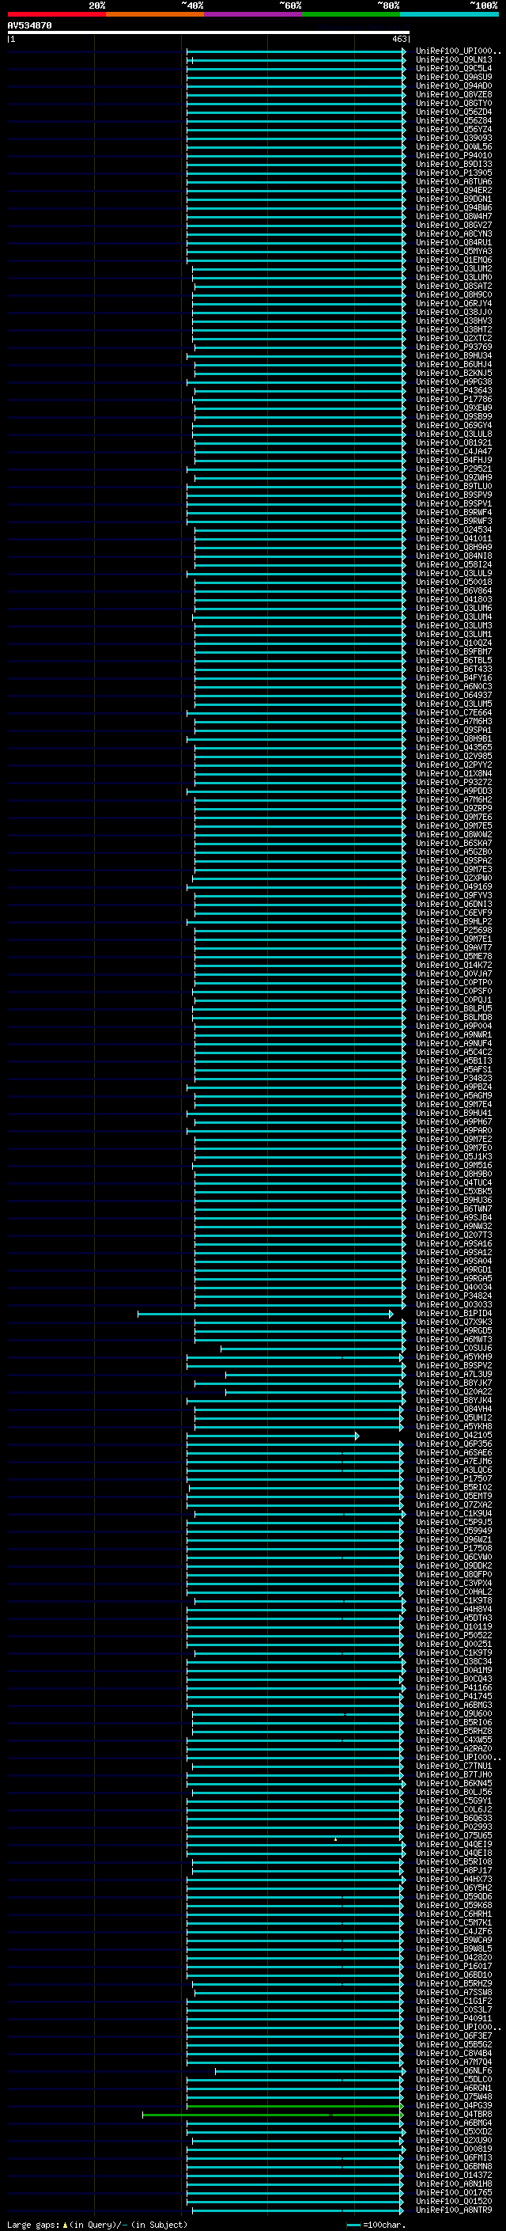Open hit UniRef100_P40911
Image resolution: width=506 pixels, height=2231 pixels.
pos(454,2018)
